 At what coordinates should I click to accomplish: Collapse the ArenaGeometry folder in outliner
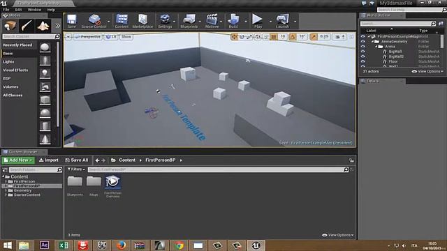(372, 42)
